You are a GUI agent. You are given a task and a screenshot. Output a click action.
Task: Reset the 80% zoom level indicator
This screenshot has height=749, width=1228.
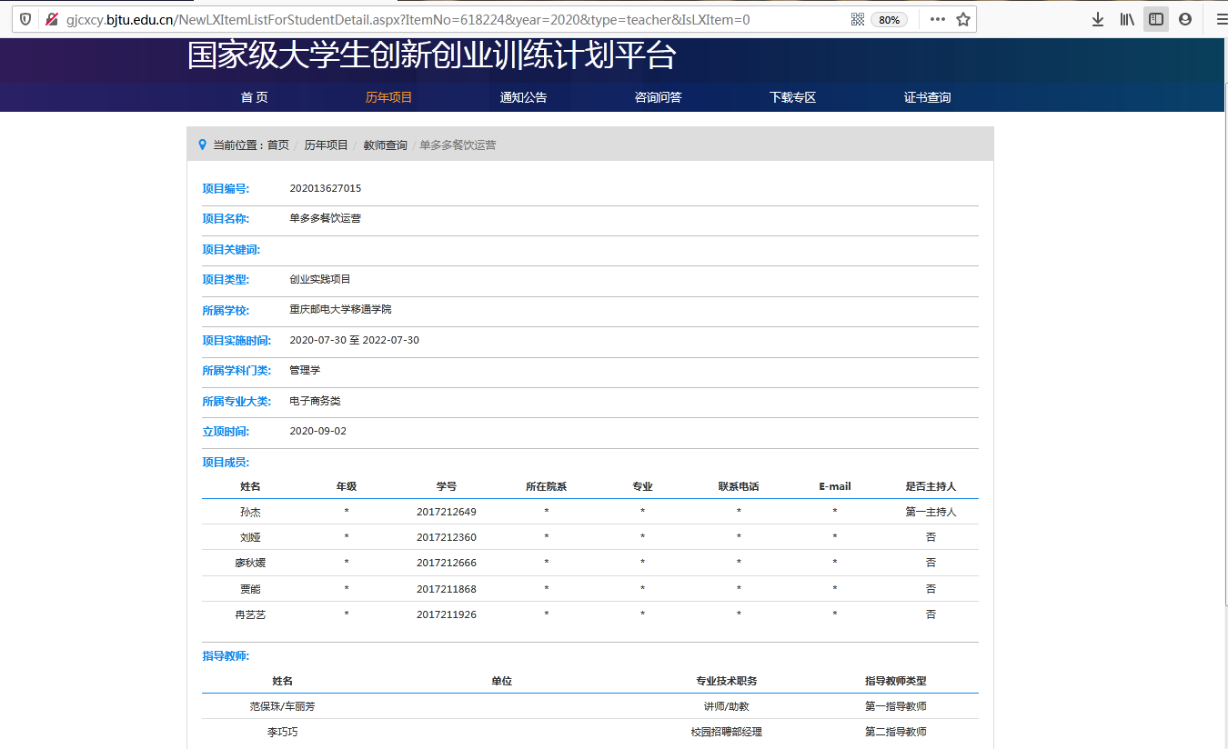pyautogui.click(x=889, y=19)
